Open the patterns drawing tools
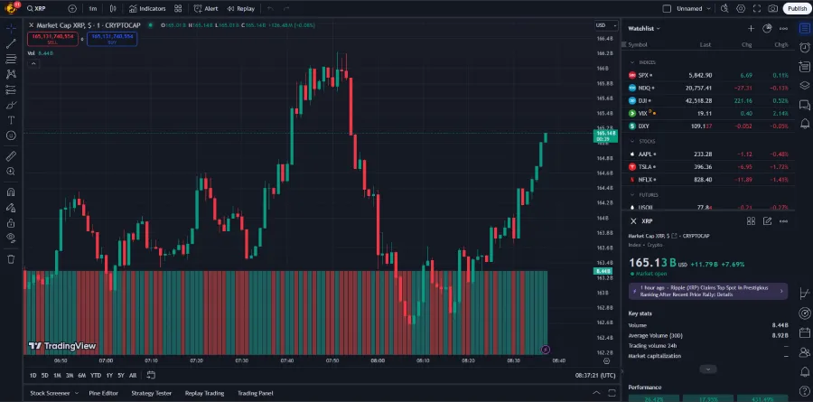This screenshot has width=813, height=402. [x=11, y=74]
